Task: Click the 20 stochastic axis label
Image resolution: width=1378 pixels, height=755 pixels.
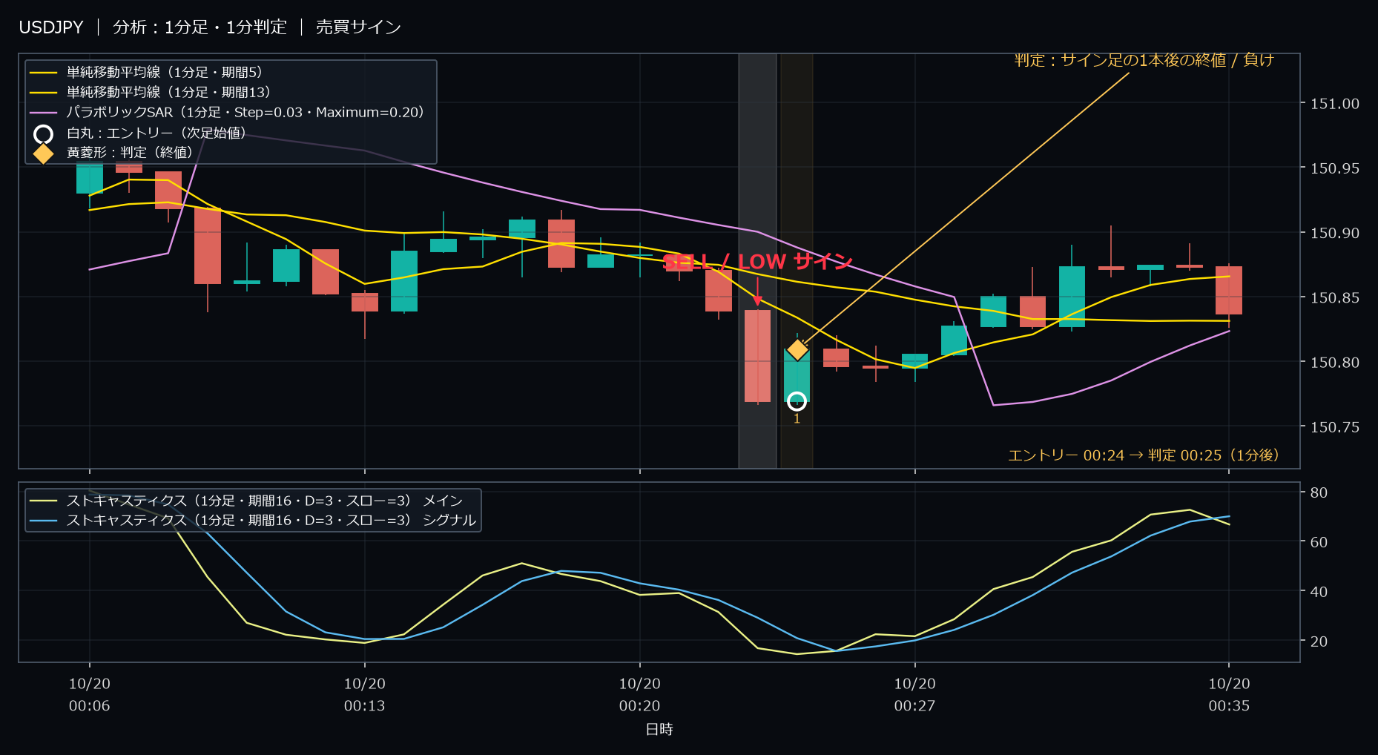Action: 1319,642
